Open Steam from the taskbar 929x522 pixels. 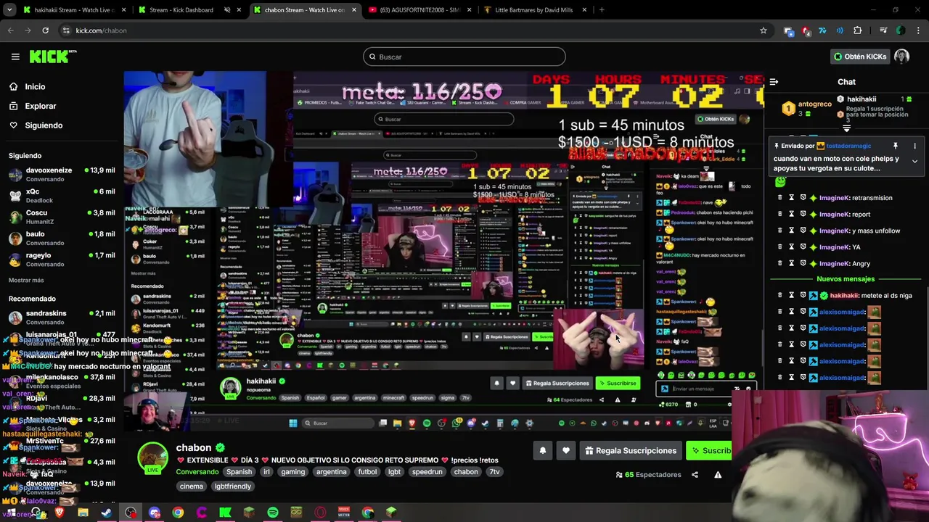tap(107, 513)
